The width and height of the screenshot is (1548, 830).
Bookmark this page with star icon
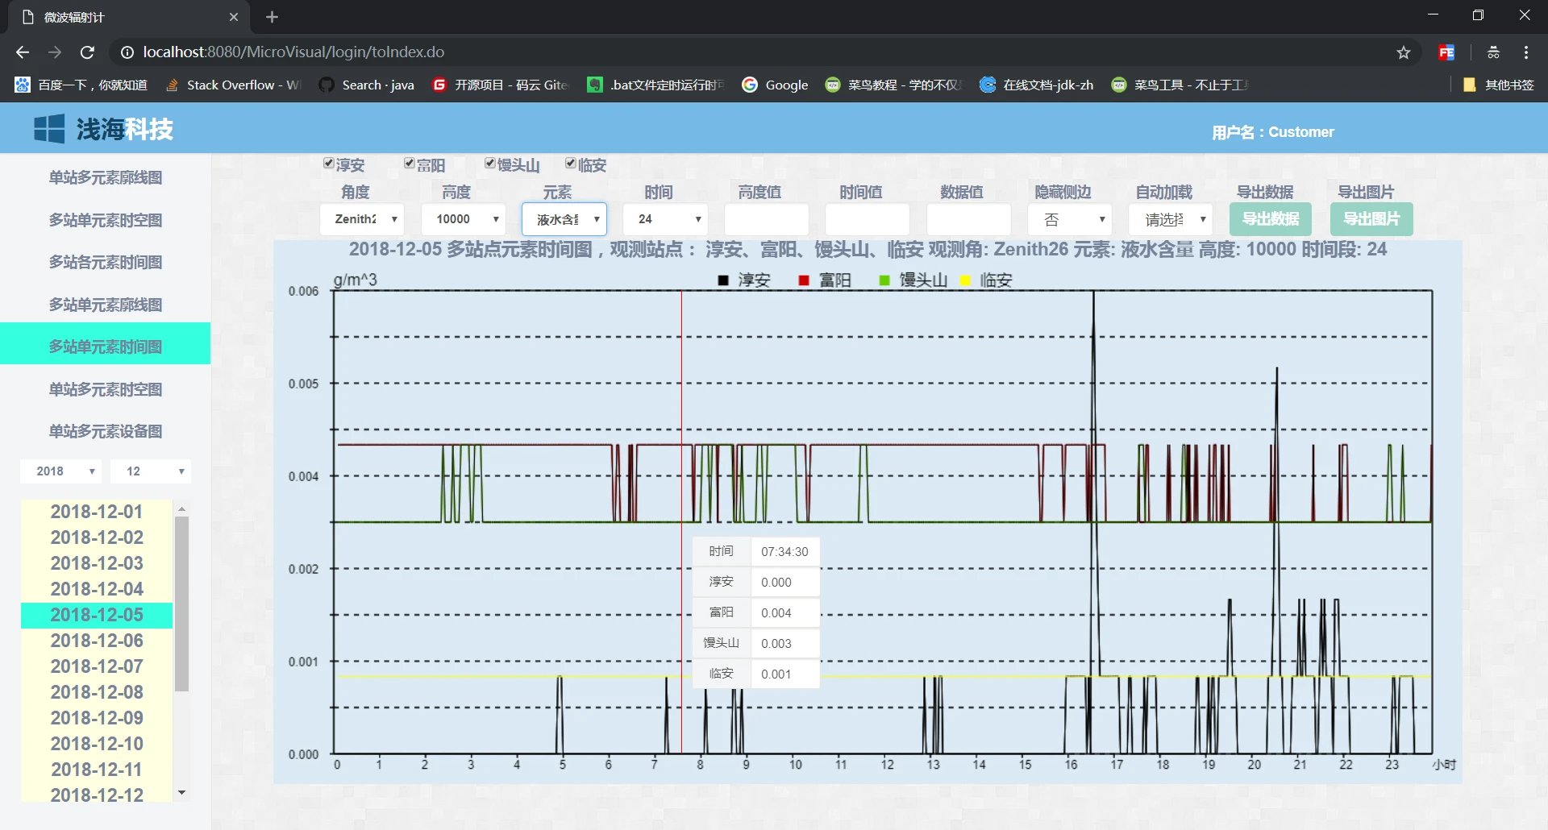[1404, 52]
